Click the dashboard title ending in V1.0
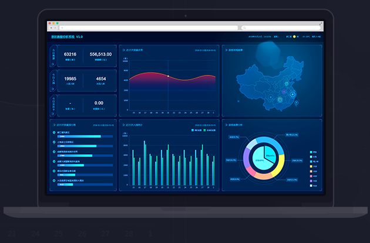370x243 pixels. click(x=67, y=37)
